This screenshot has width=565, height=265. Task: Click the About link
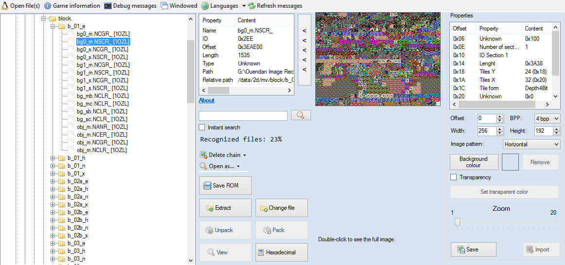click(x=206, y=100)
